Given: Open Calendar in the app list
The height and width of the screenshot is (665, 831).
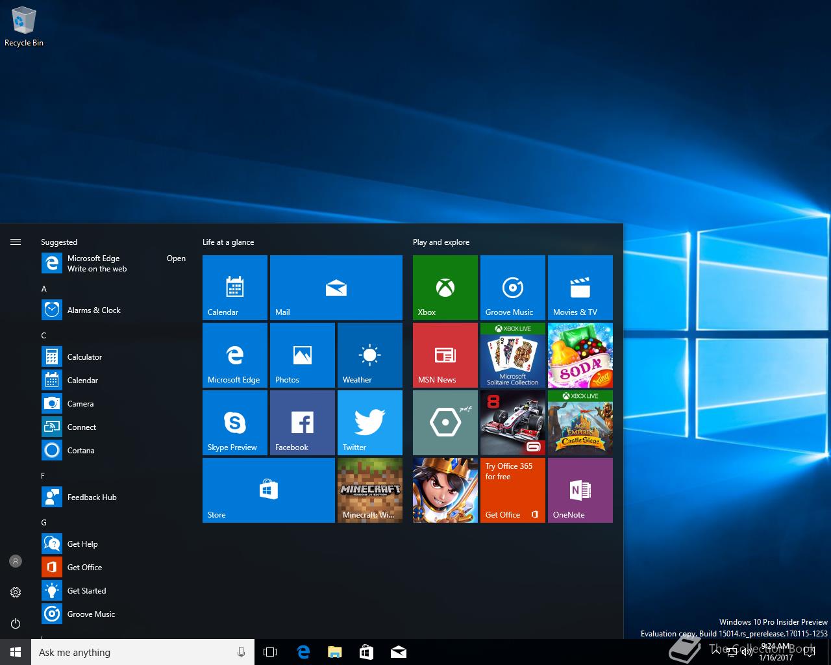Looking at the screenshot, I should pyautogui.click(x=114, y=381).
